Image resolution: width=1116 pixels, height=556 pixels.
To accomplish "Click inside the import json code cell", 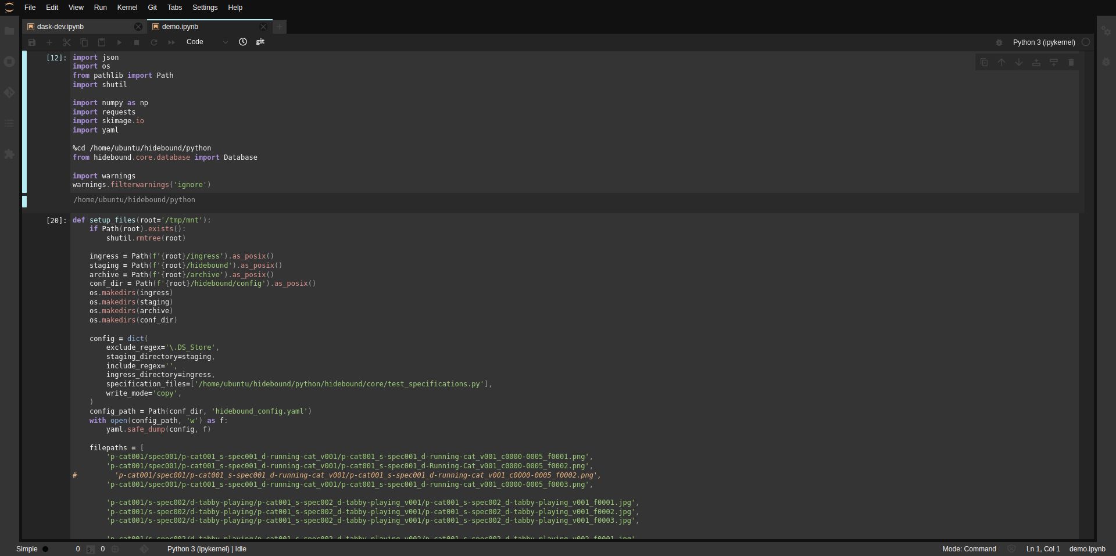I will point(574,122).
